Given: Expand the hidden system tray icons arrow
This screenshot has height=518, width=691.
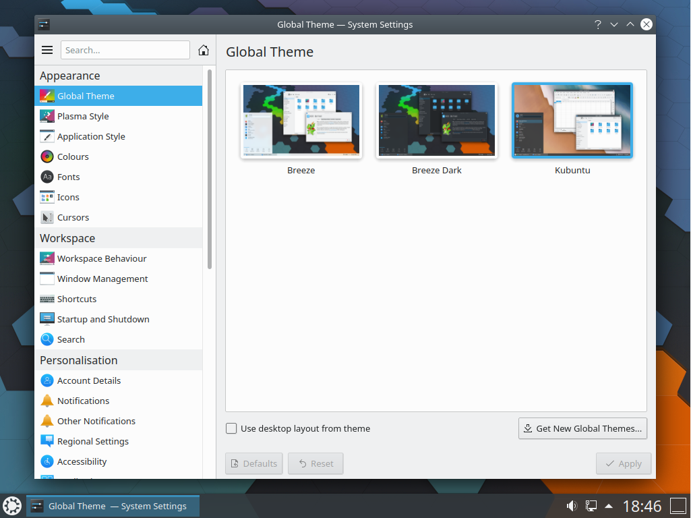Looking at the screenshot, I should [609, 506].
